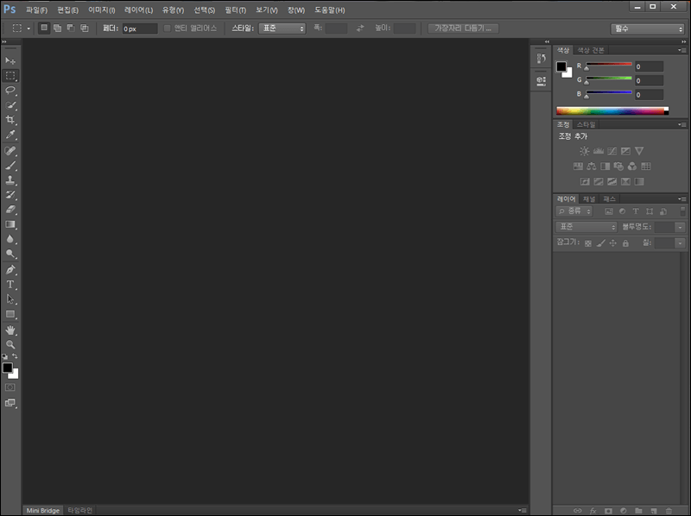Open the 칠 fill dropdown arrow
Screen dimensions: 691x516
coord(680,243)
